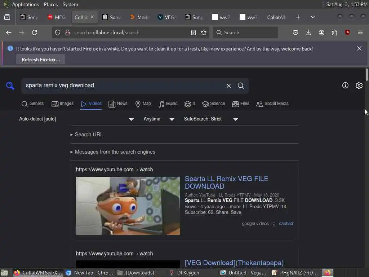369x277 pixels.
Task: Open the cached link of first result
Action: (x=286, y=224)
